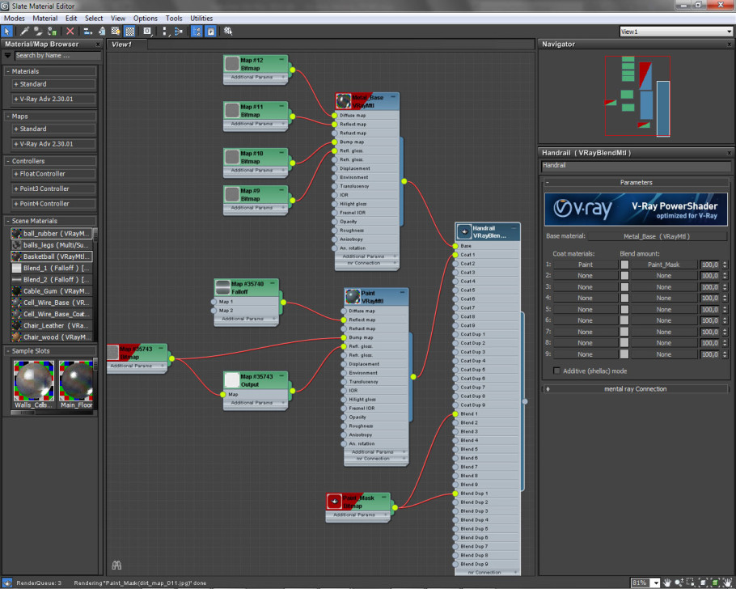The height and width of the screenshot is (589, 736).
Task: Click the Metal_Base base material button
Action: tap(656, 236)
